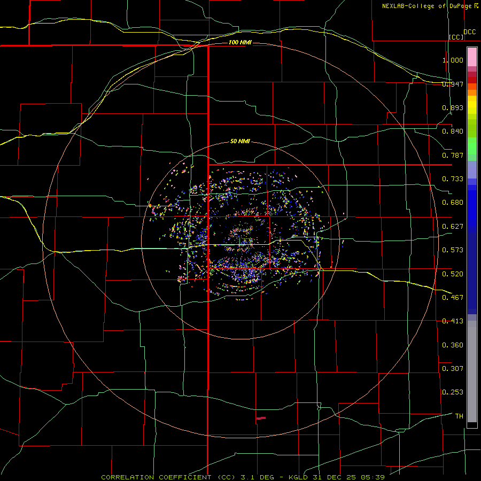Select the 0.840 legend value

pos(453,131)
